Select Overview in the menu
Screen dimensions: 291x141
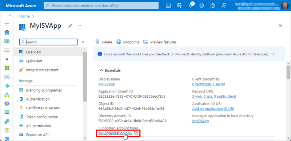(x=48, y=52)
